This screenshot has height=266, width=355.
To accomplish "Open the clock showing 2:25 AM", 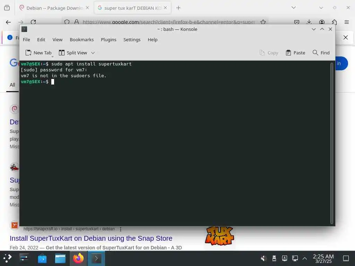I will coord(323,258).
